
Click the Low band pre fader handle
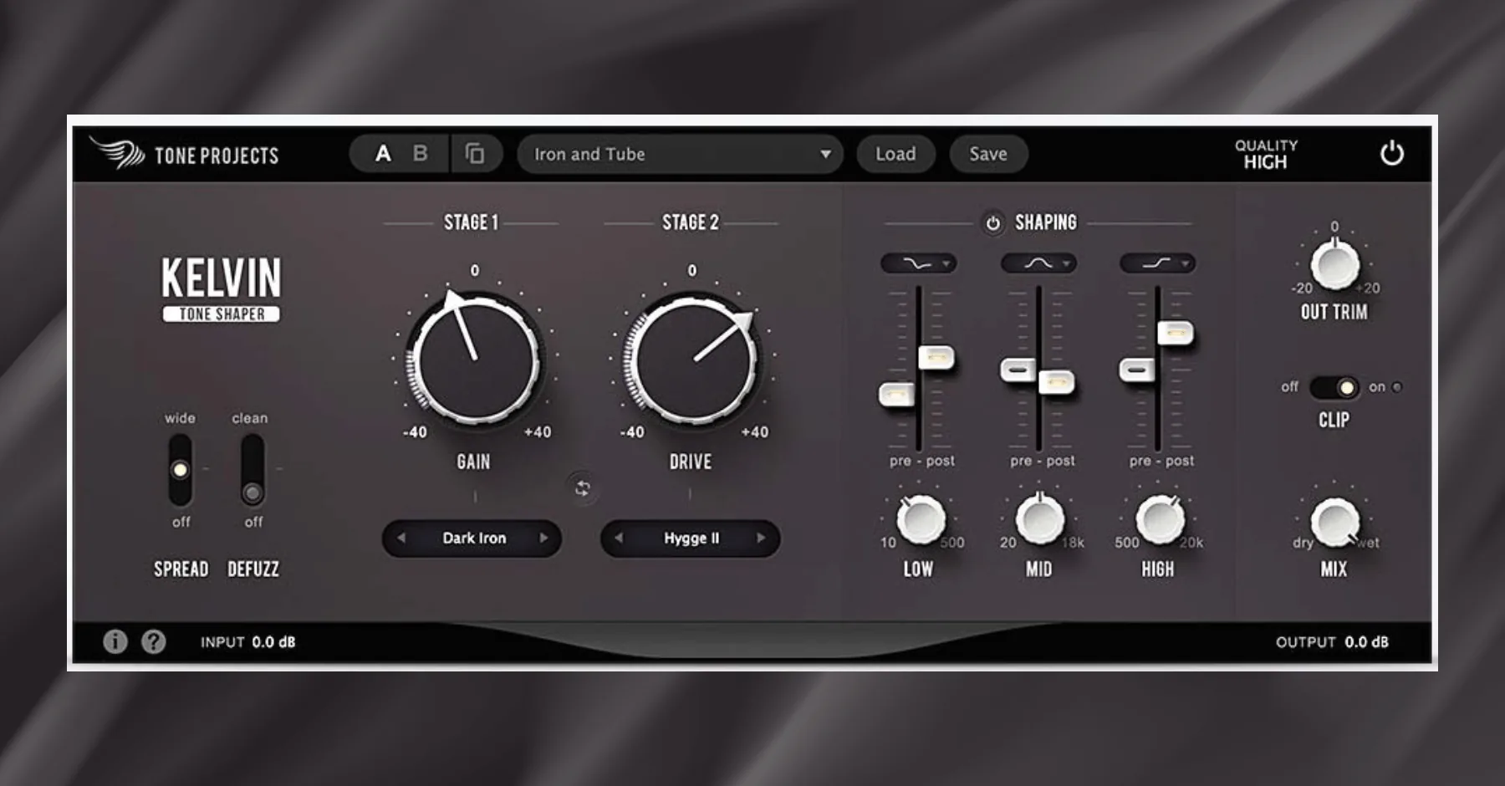(x=896, y=394)
